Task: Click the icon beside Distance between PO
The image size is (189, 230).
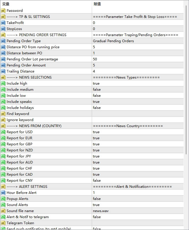Action: (3, 53)
